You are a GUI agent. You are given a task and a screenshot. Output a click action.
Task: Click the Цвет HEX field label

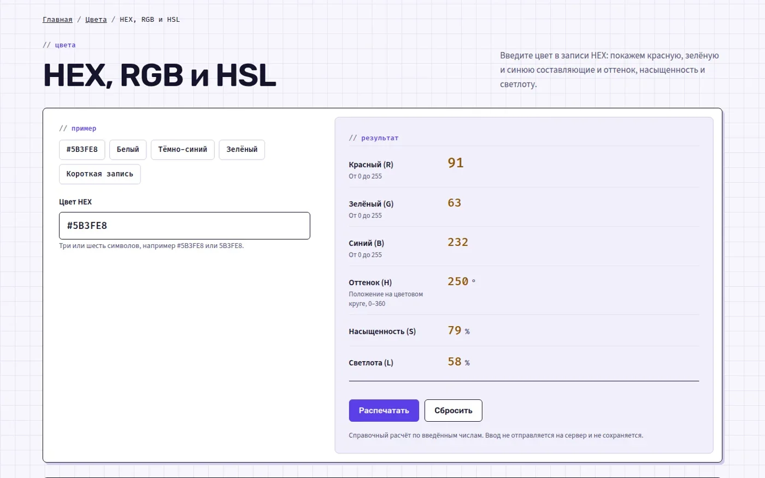click(x=75, y=202)
